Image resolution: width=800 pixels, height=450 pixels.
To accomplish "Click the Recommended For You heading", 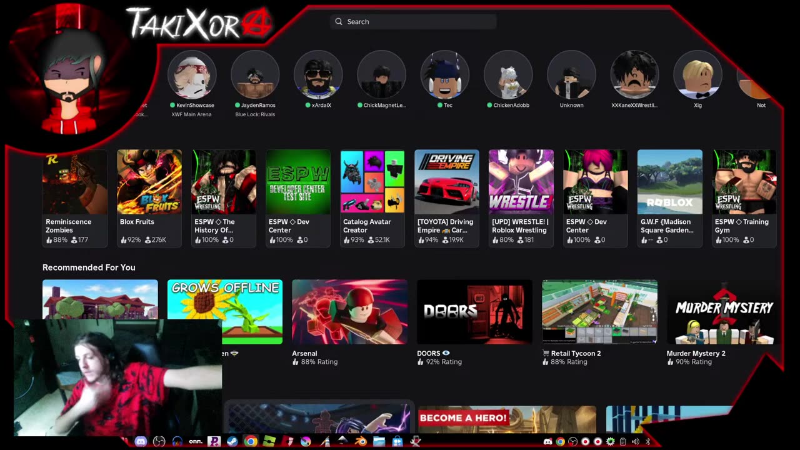I will point(89,267).
